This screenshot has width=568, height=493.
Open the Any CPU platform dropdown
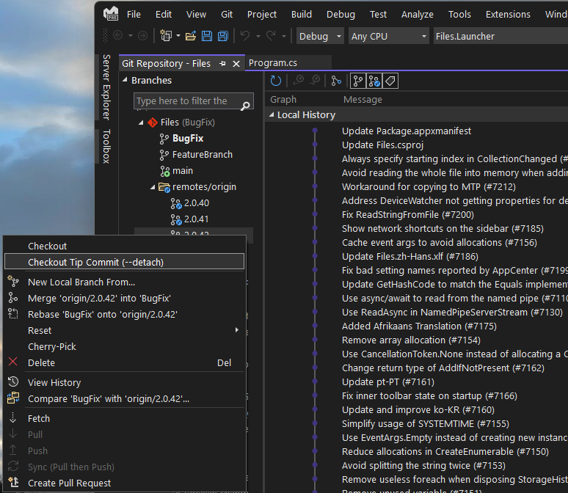coord(387,36)
